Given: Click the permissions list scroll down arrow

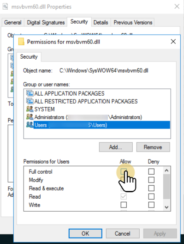Looking at the screenshot, I should coord(166,207).
